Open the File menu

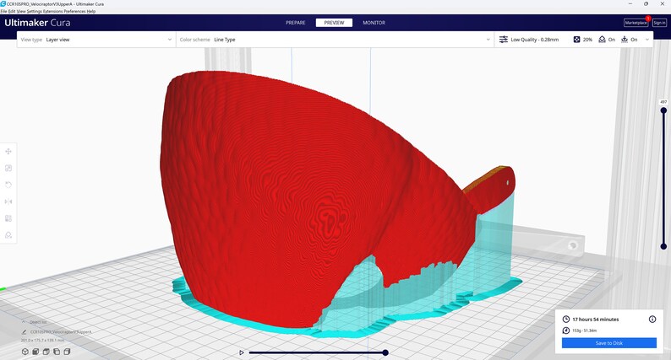point(3,11)
